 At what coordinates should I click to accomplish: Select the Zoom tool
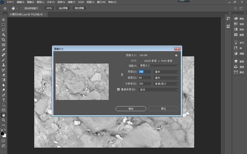coord(4,120)
